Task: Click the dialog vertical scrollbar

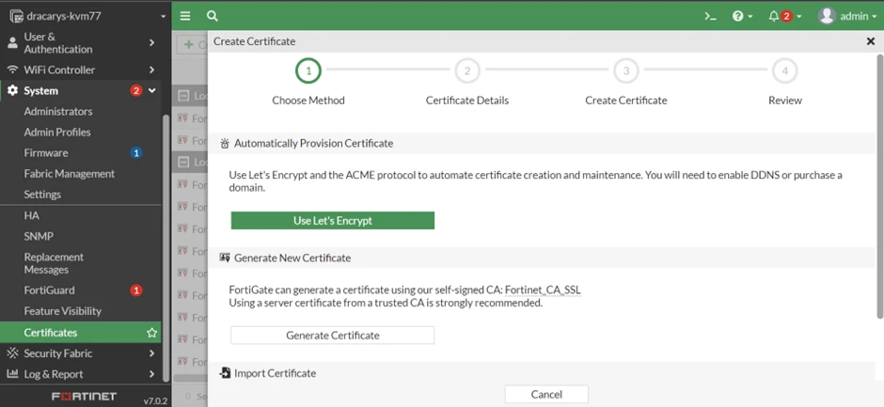Action: coord(880,186)
